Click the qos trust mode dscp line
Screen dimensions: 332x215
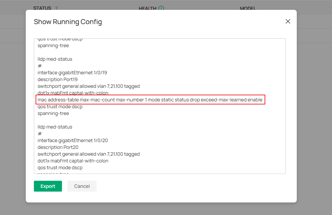pos(60,106)
